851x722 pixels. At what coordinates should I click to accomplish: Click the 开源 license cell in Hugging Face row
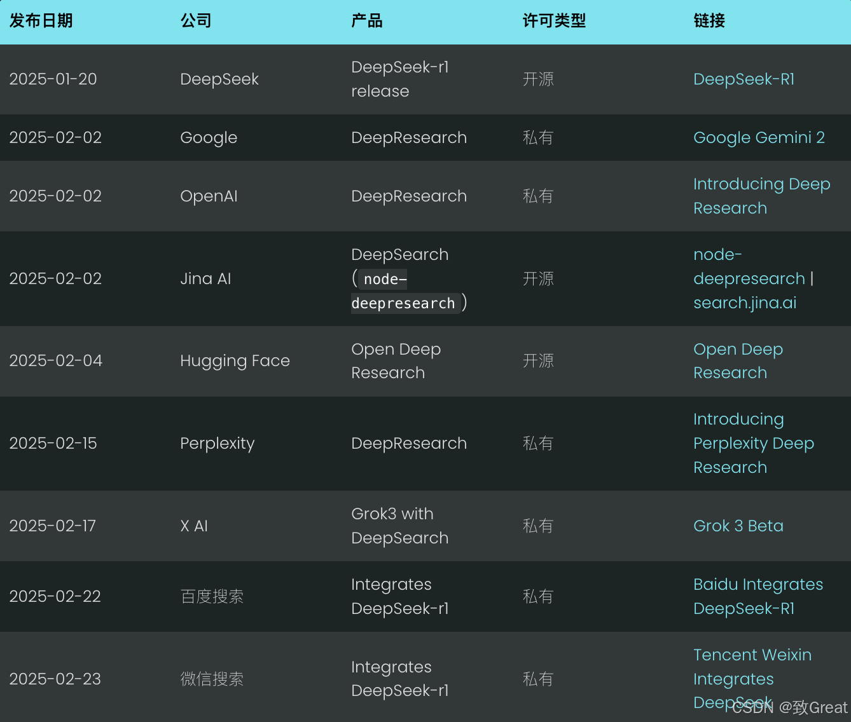(x=538, y=361)
